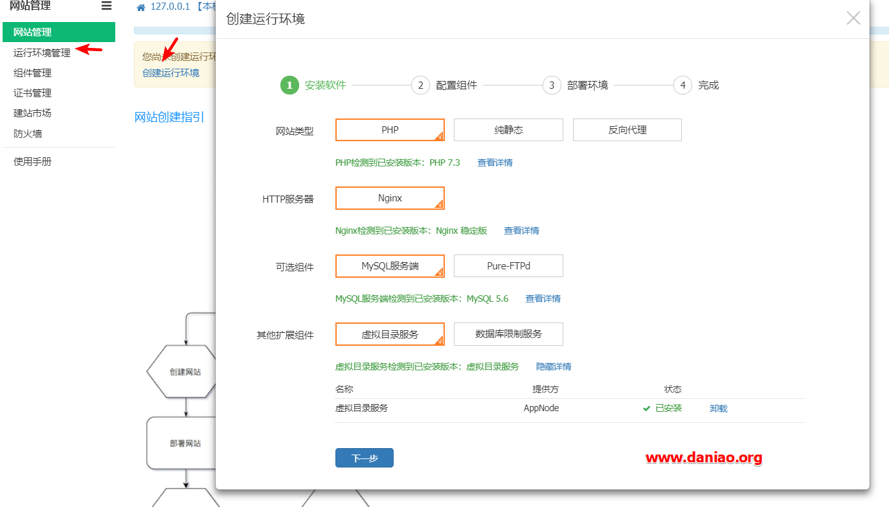Select 纯静态 website type
889x507 pixels.
[508, 130]
